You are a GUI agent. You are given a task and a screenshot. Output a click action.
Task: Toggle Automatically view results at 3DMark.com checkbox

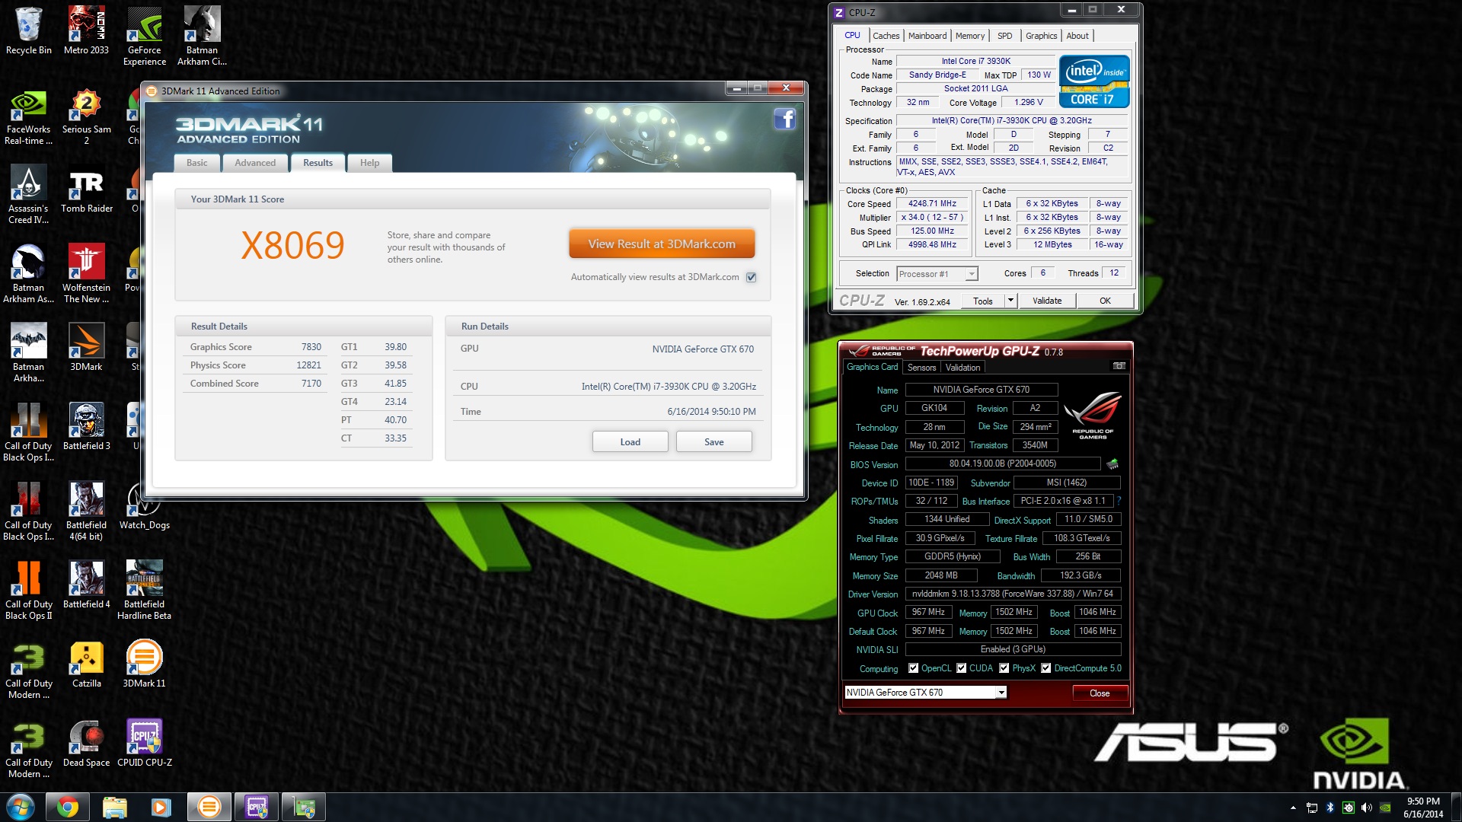pos(752,277)
